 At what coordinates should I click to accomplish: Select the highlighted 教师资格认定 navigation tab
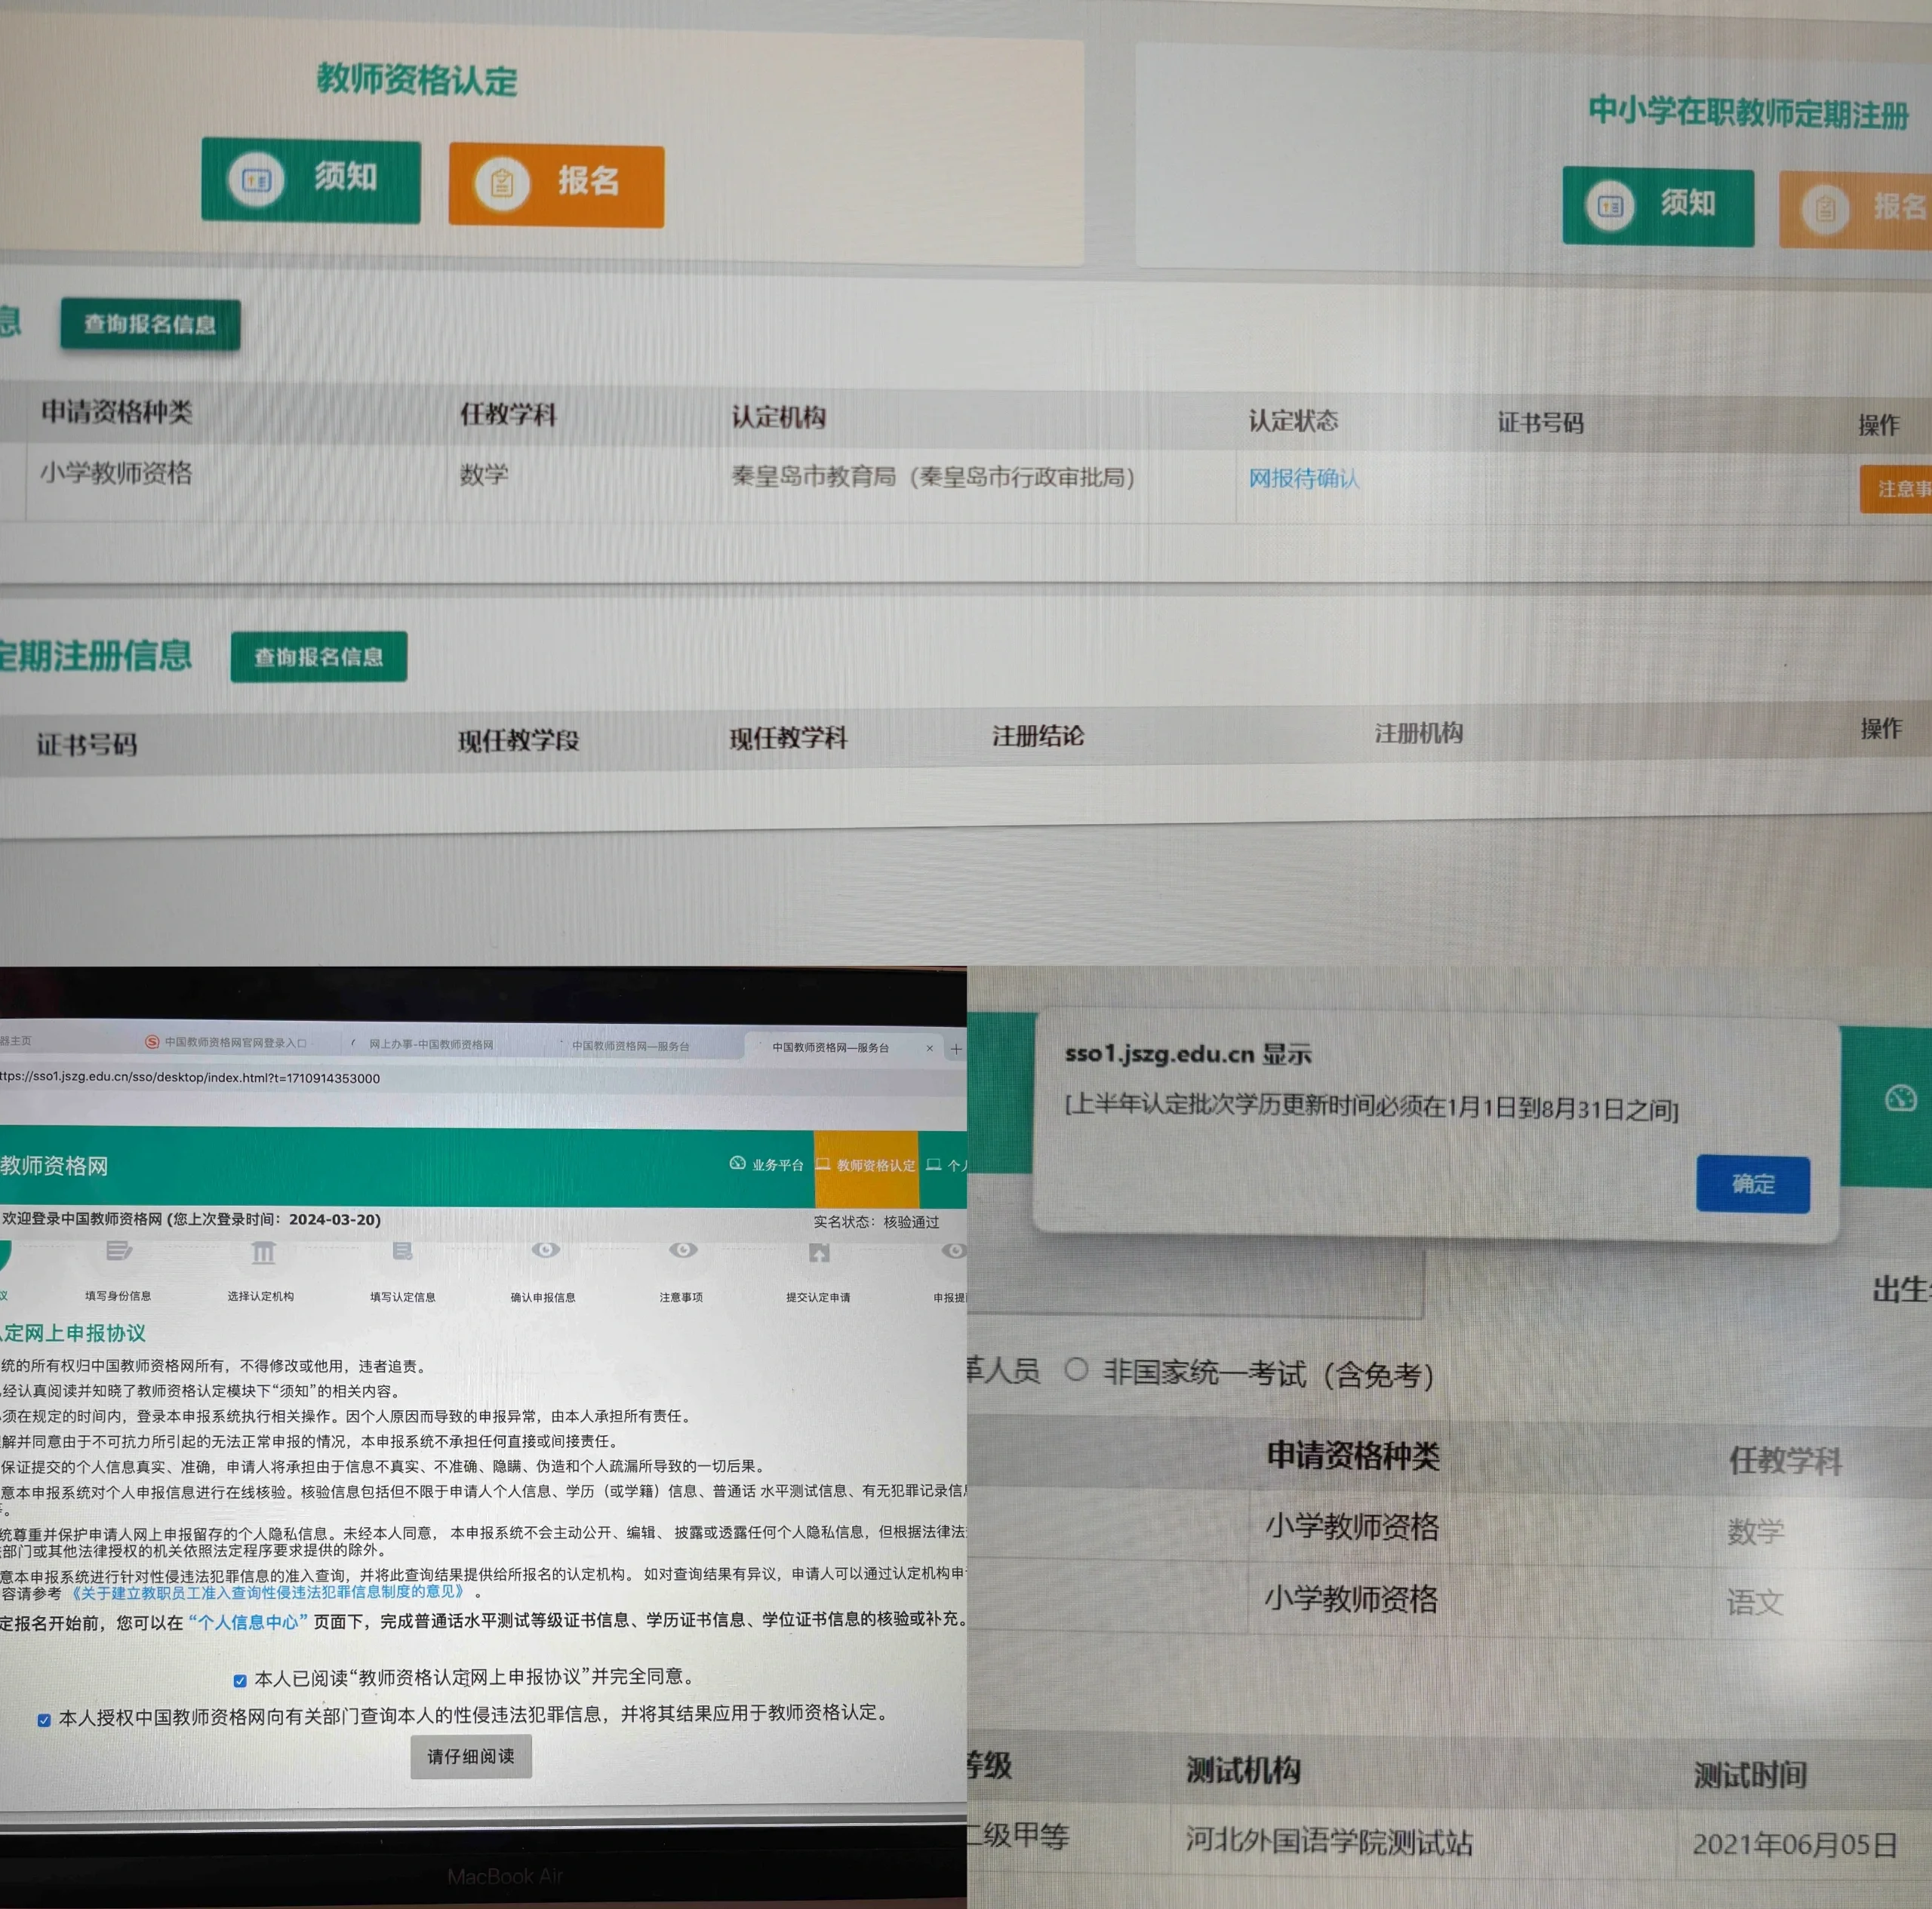(866, 1165)
